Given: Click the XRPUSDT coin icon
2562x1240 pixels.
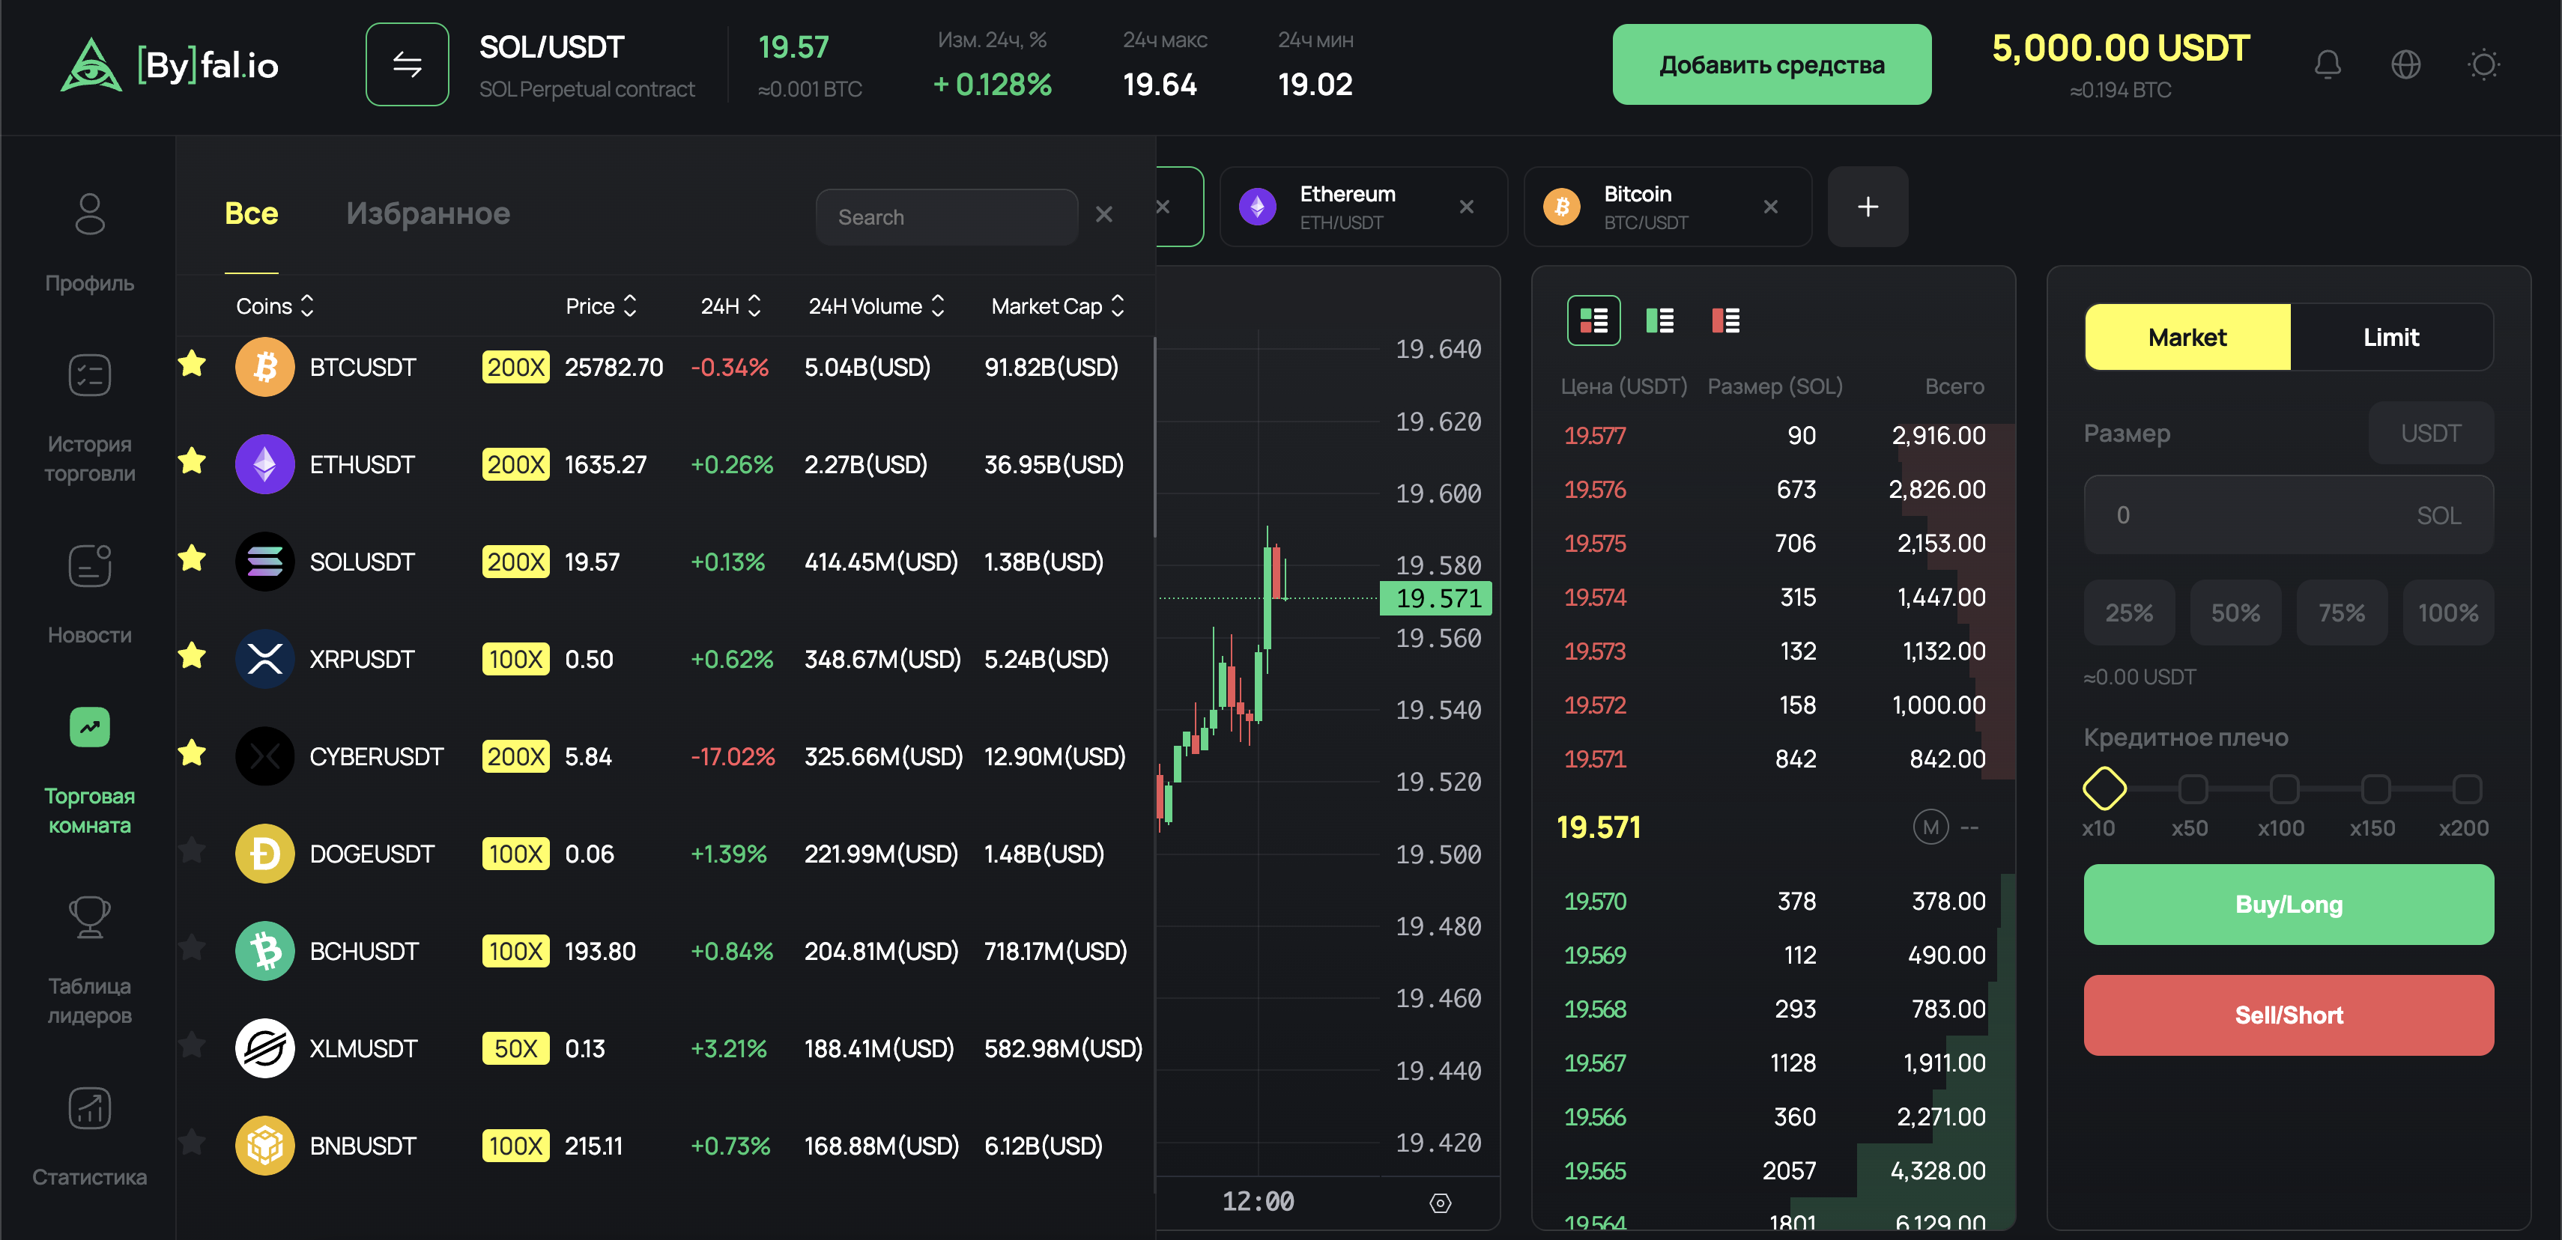Looking at the screenshot, I should coord(264,659).
